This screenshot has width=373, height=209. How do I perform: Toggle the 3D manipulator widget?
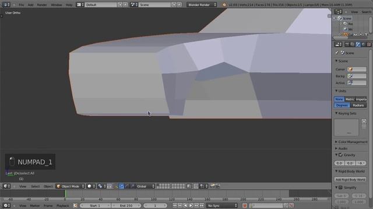(116, 186)
